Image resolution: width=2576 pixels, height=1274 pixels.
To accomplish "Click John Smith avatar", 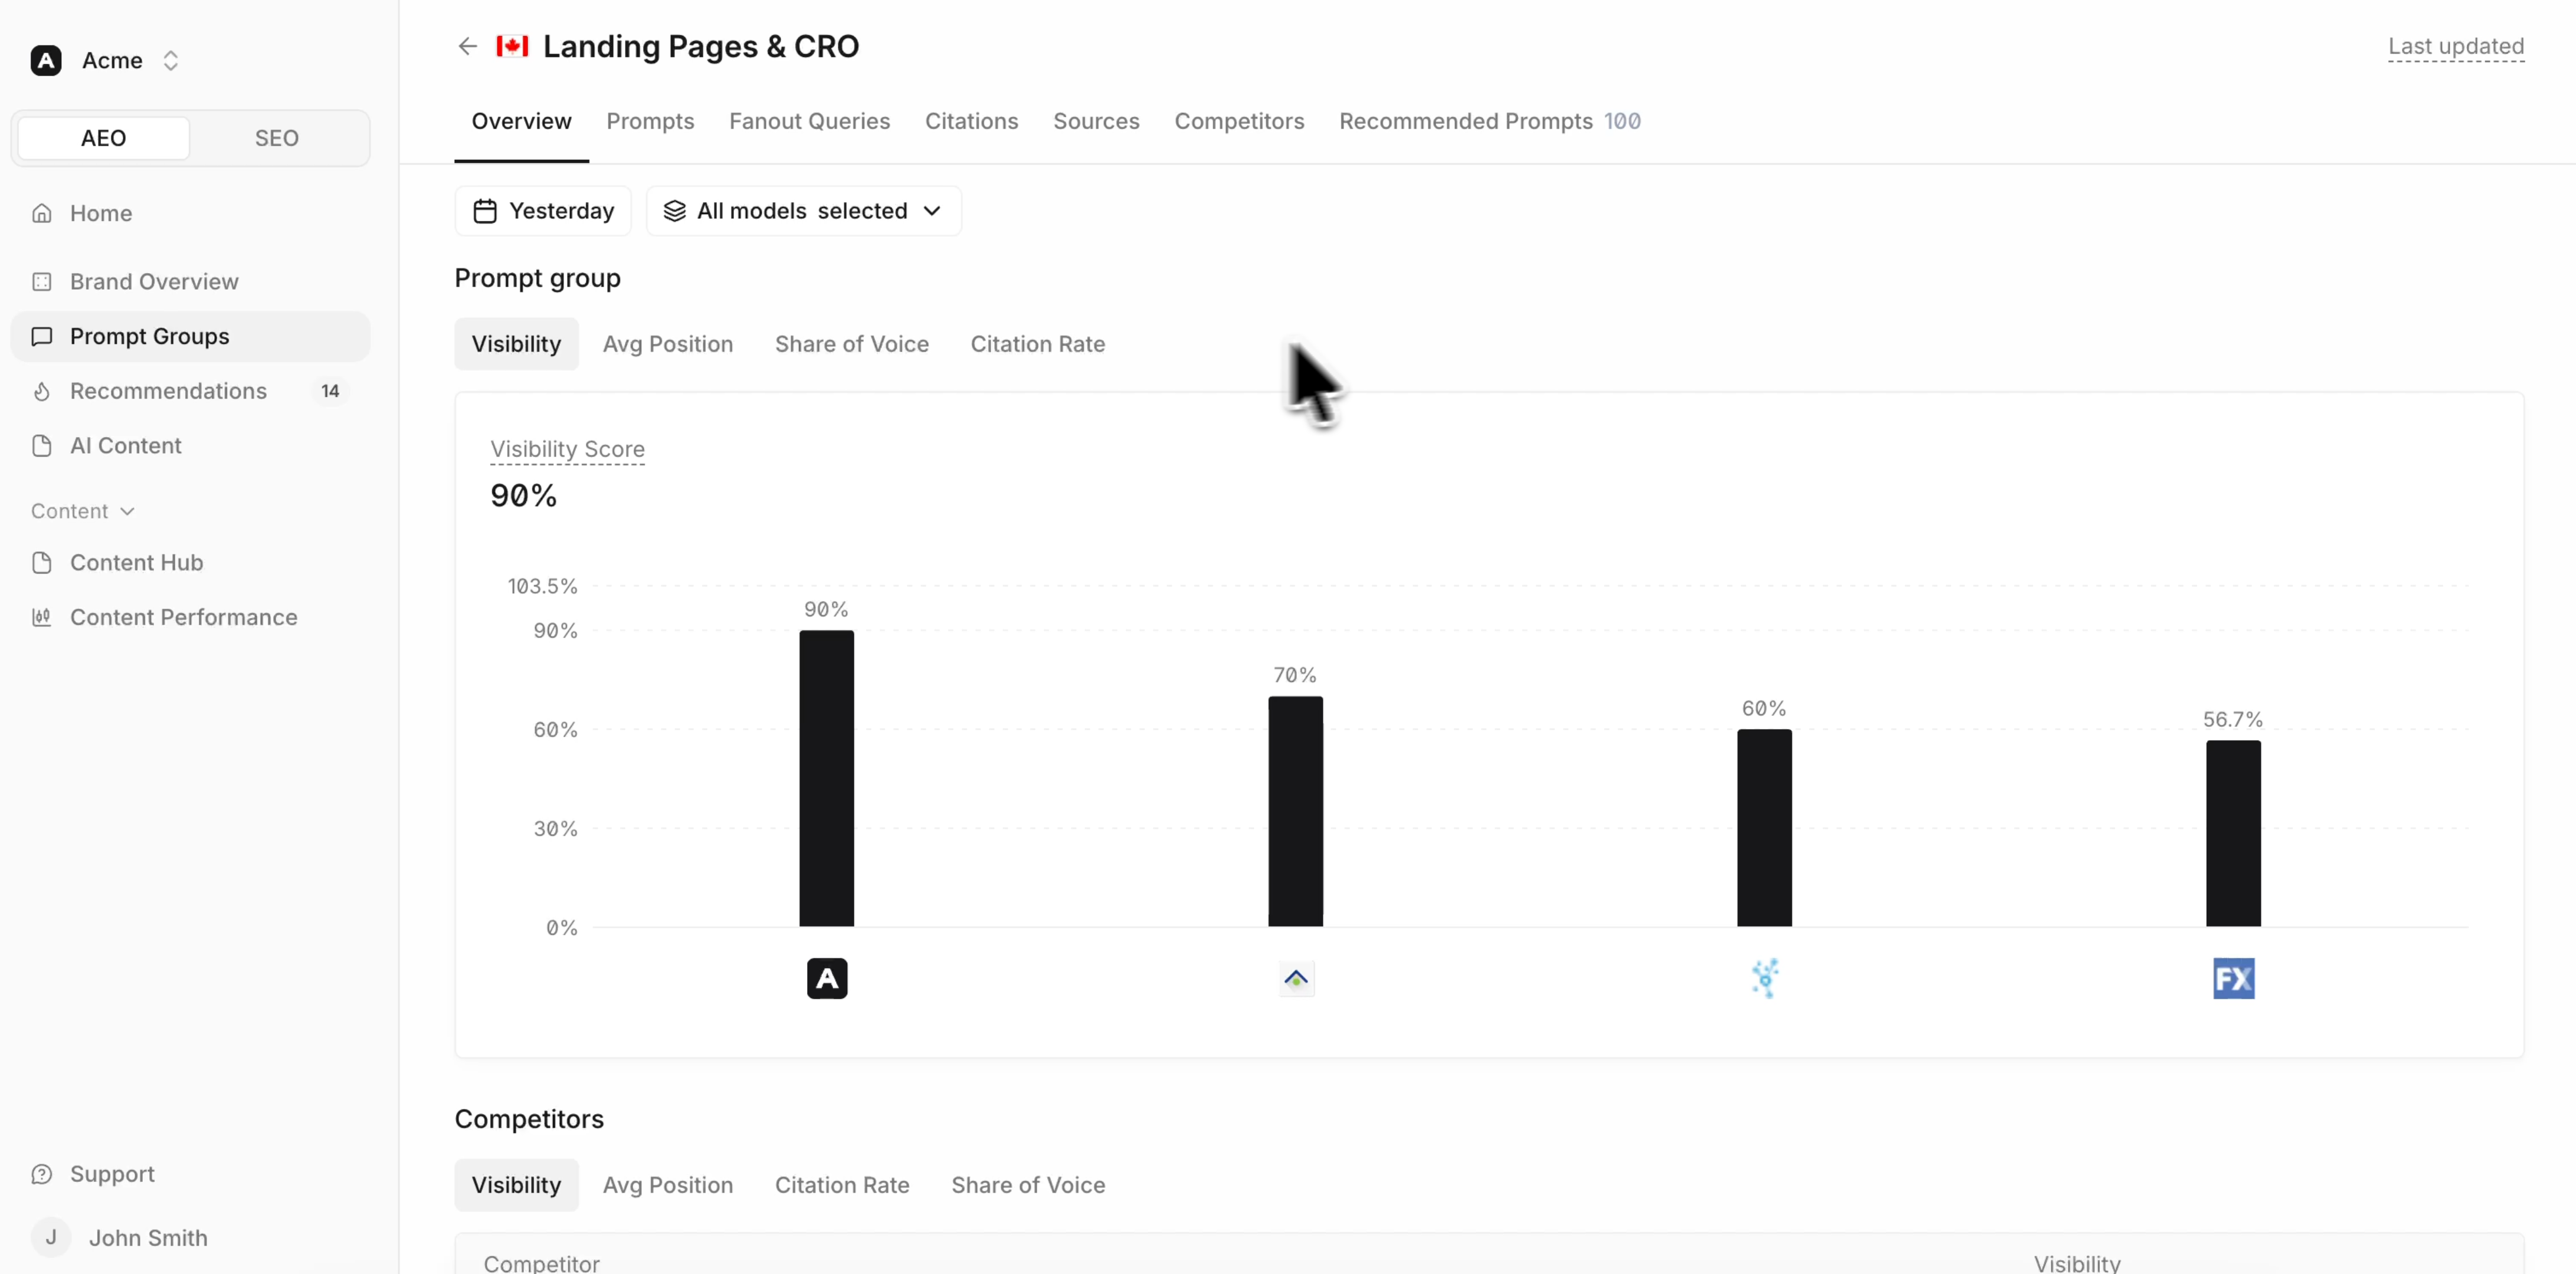I will click(51, 1238).
